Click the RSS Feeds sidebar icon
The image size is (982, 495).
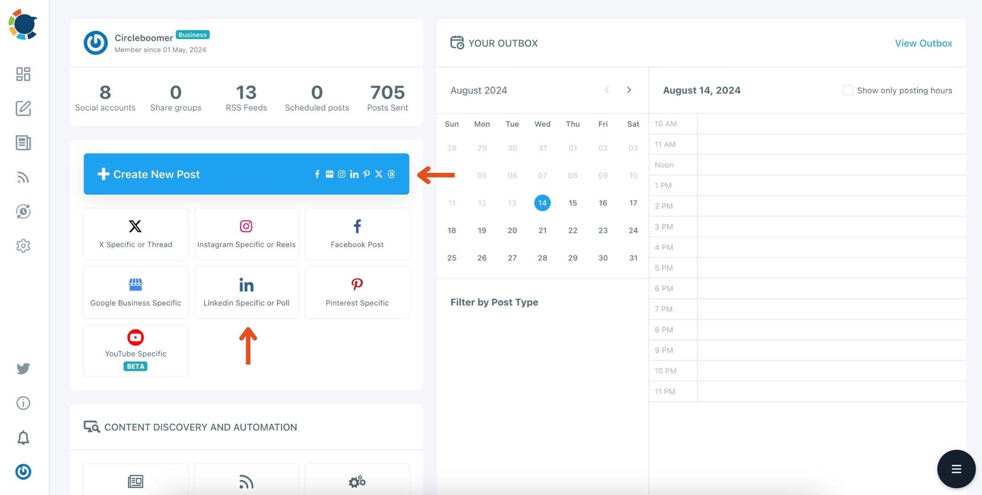coord(23,177)
